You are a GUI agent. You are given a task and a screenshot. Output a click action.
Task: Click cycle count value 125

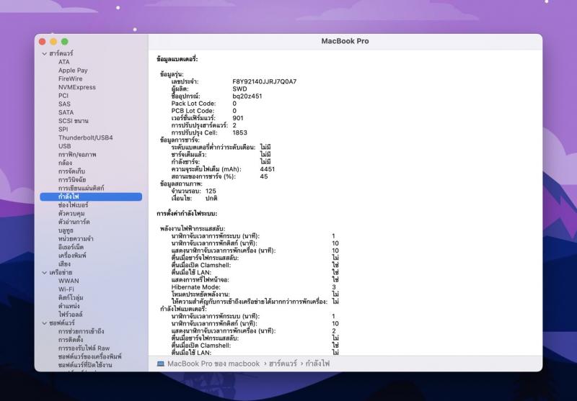tap(211, 191)
